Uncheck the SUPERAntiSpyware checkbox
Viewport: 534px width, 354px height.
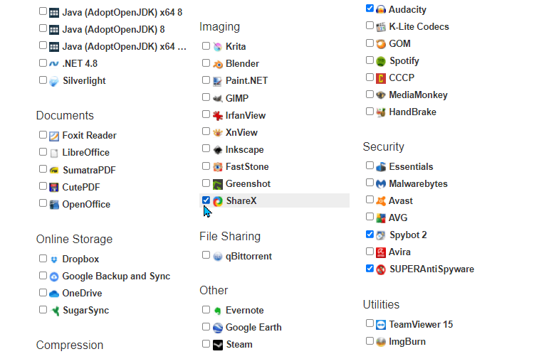(x=370, y=268)
